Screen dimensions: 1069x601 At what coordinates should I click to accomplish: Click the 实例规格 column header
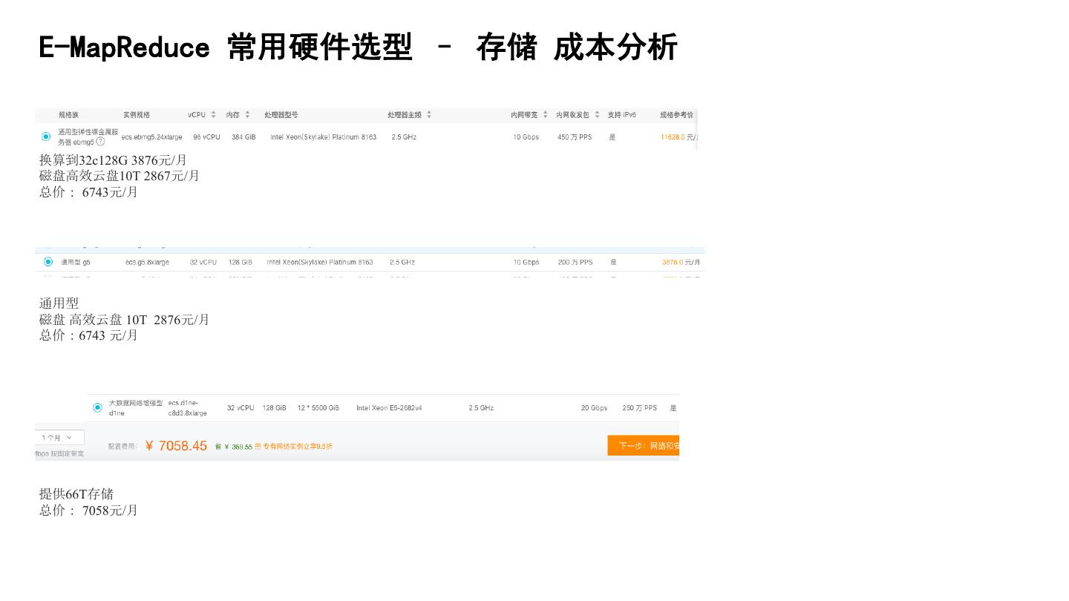pos(137,115)
